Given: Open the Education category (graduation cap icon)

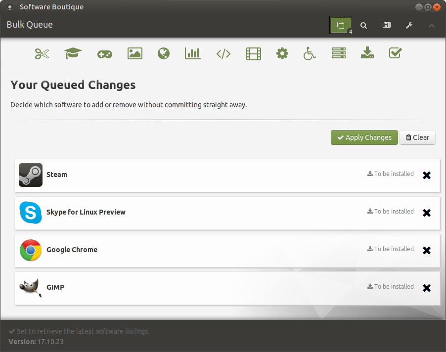Looking at the screenshot, I should [73, 53].
